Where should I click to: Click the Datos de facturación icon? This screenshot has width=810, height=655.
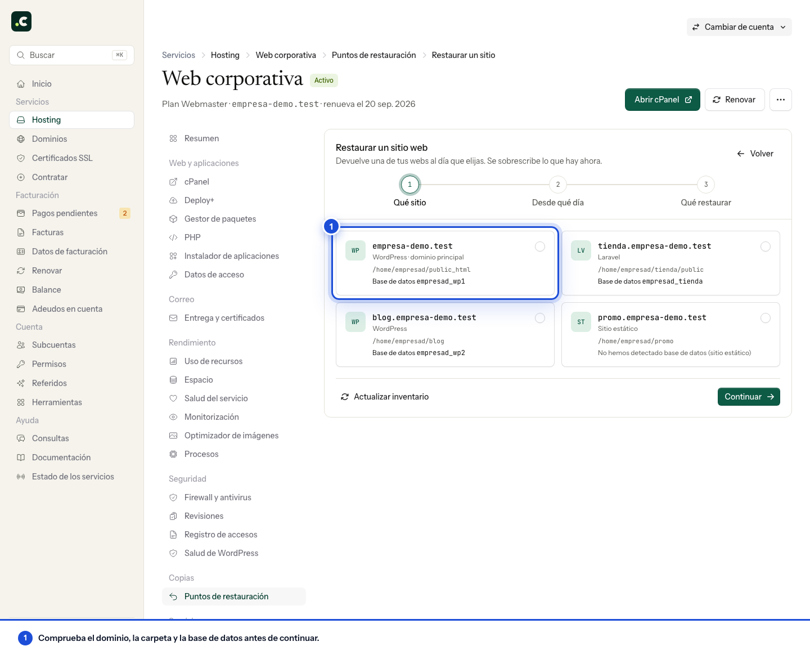coord(21,252)
